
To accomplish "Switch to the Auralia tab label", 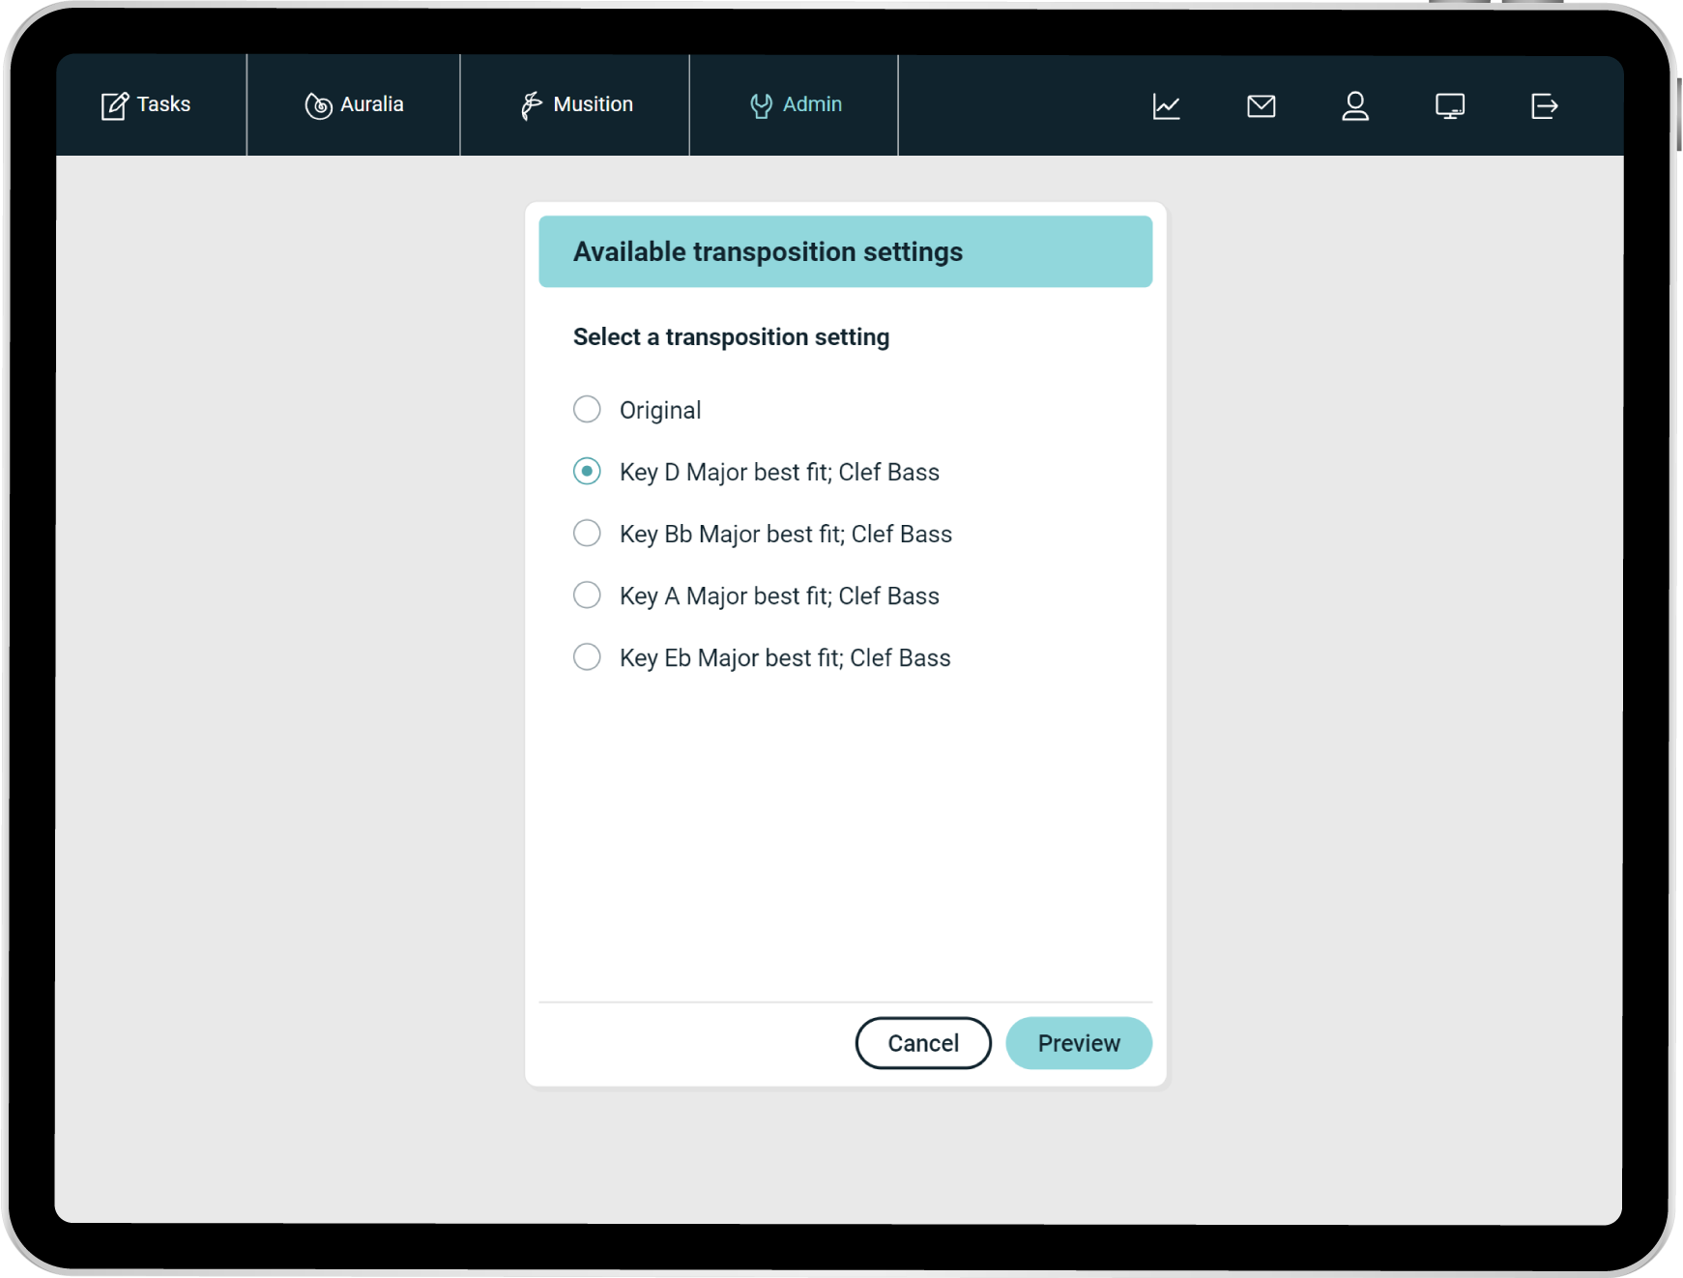I will tap(372, 104).
